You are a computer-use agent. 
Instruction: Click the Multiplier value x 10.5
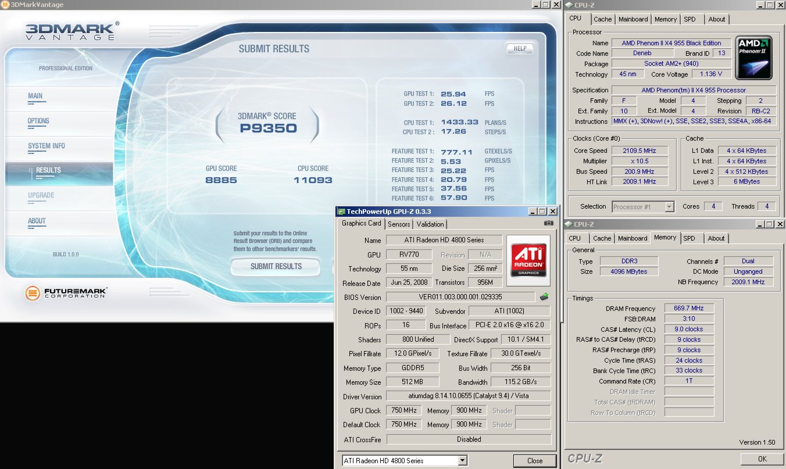639,161
